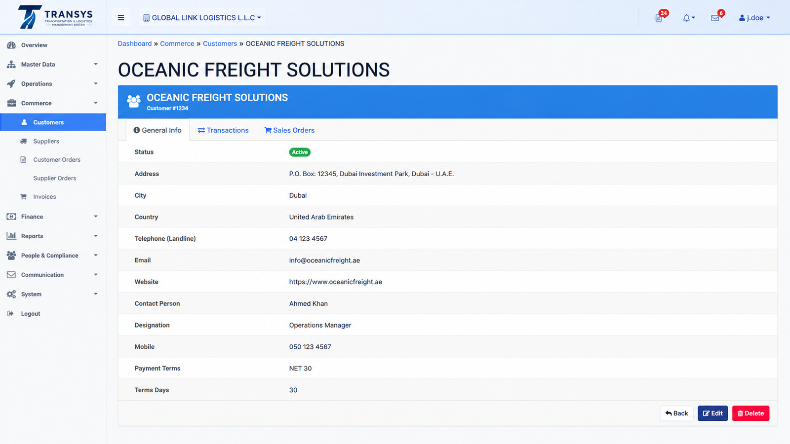
Task: Switch to the Sales Orders tab
Action: click(289, 130)
